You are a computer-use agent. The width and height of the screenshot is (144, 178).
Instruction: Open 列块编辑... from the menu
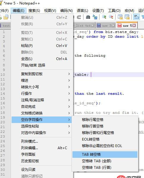[42, 148]
